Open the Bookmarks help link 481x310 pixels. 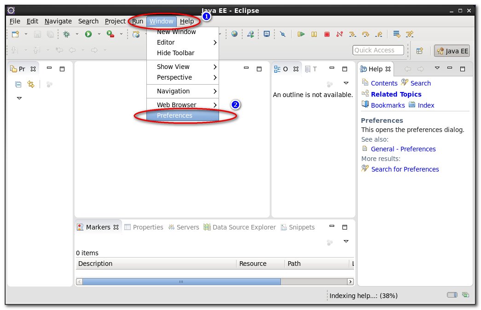click(388, 105)
